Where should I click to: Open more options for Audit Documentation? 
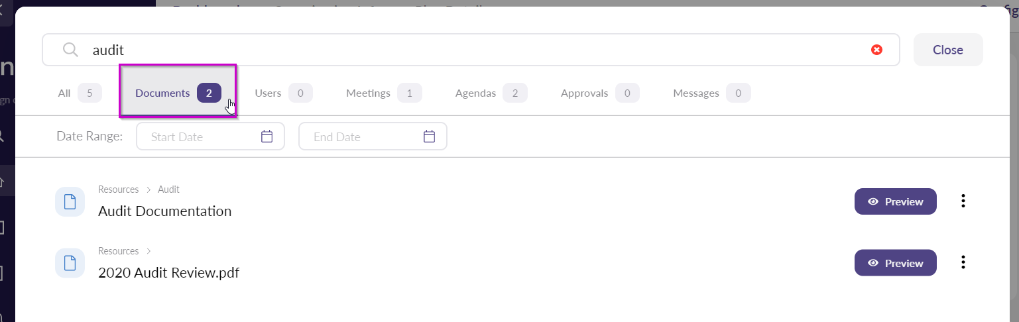[x=963, y=201]
